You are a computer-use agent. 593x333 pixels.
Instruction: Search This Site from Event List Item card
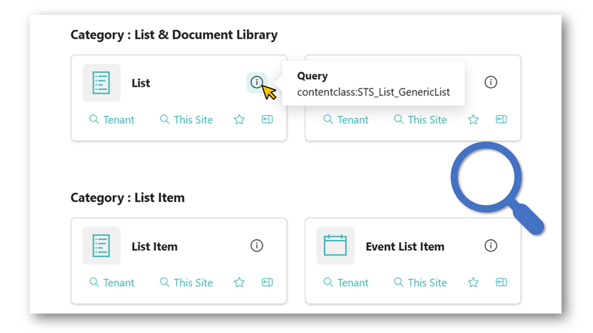point(420,282)
